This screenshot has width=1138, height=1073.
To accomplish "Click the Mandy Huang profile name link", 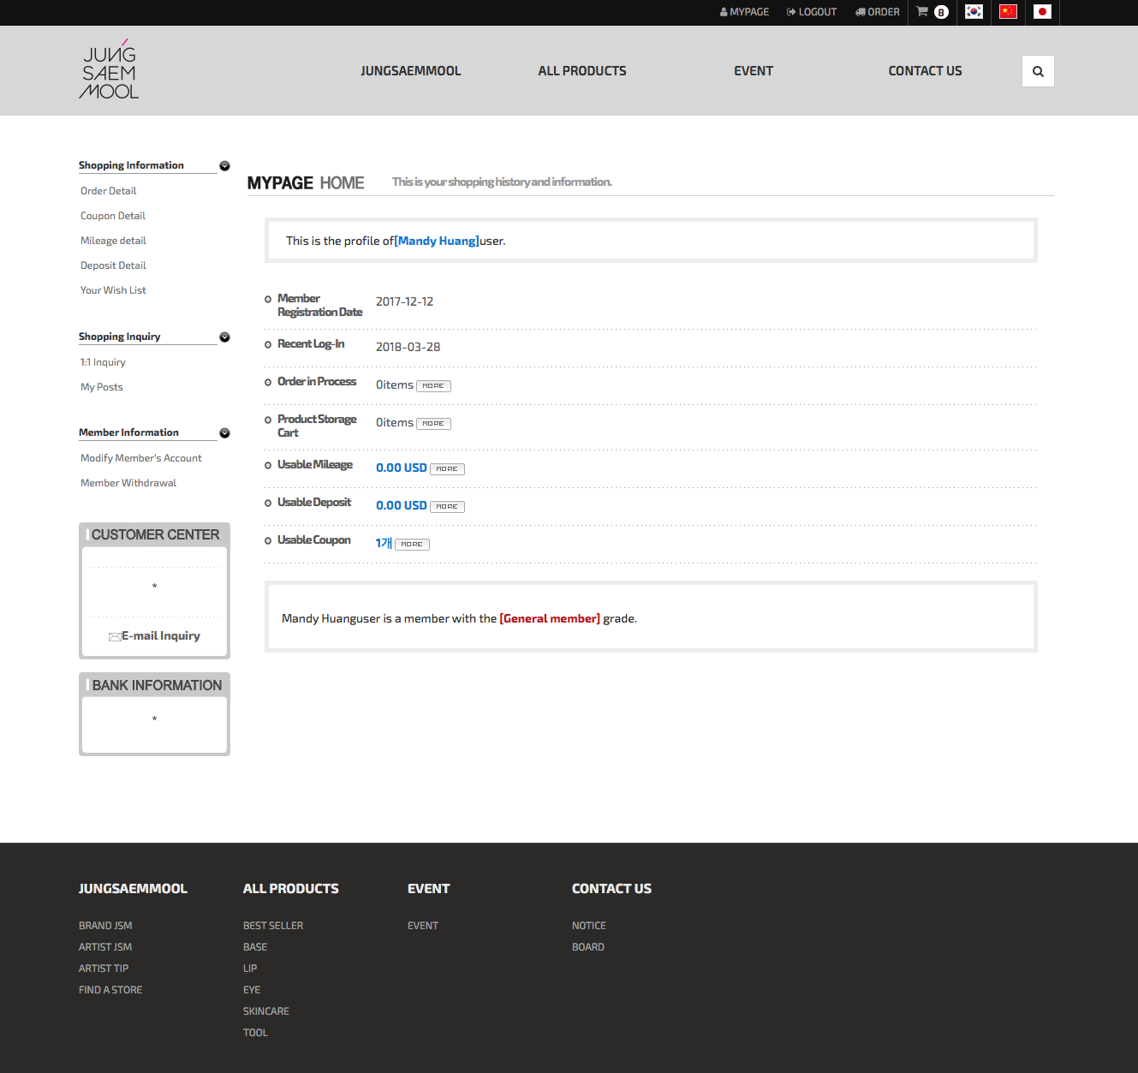I will coord(437,241).
